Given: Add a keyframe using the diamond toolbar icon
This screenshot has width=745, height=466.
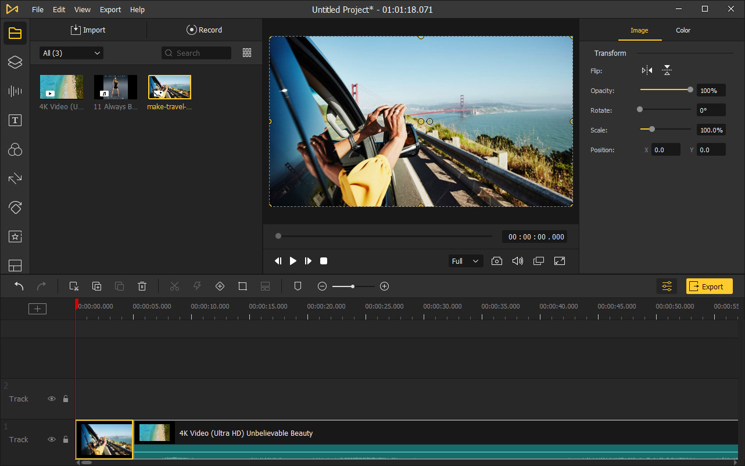Looking at the screenshot, I should pyautogui.click(x=220, y=286).
